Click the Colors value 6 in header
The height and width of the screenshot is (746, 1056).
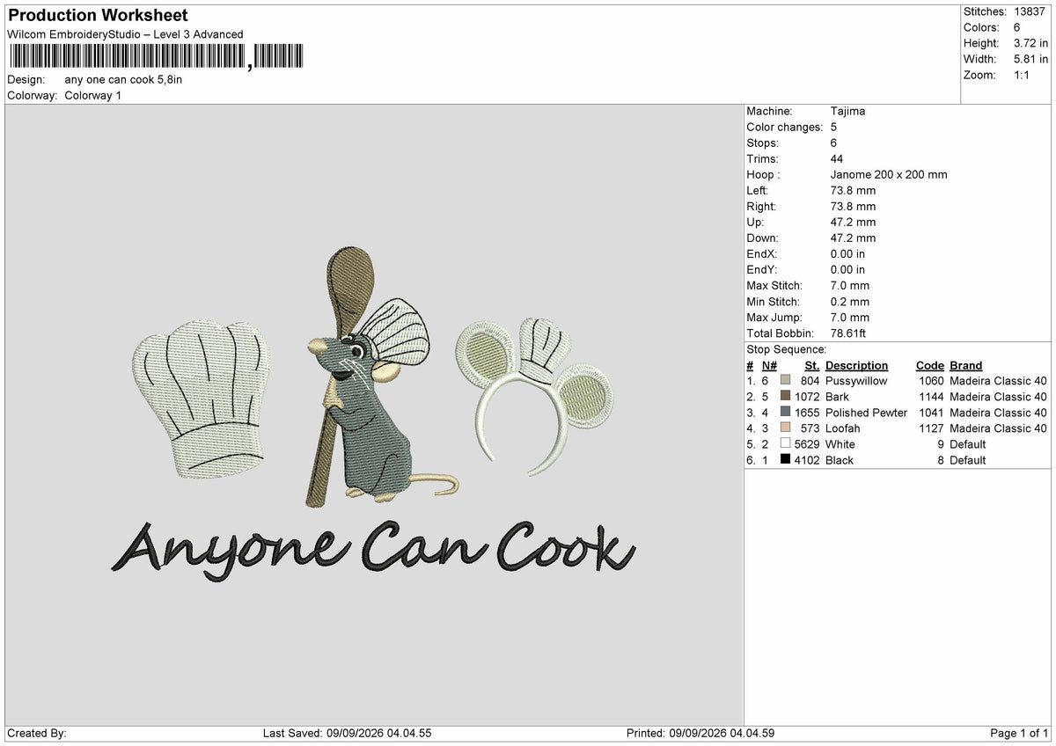pos(1017,27)
